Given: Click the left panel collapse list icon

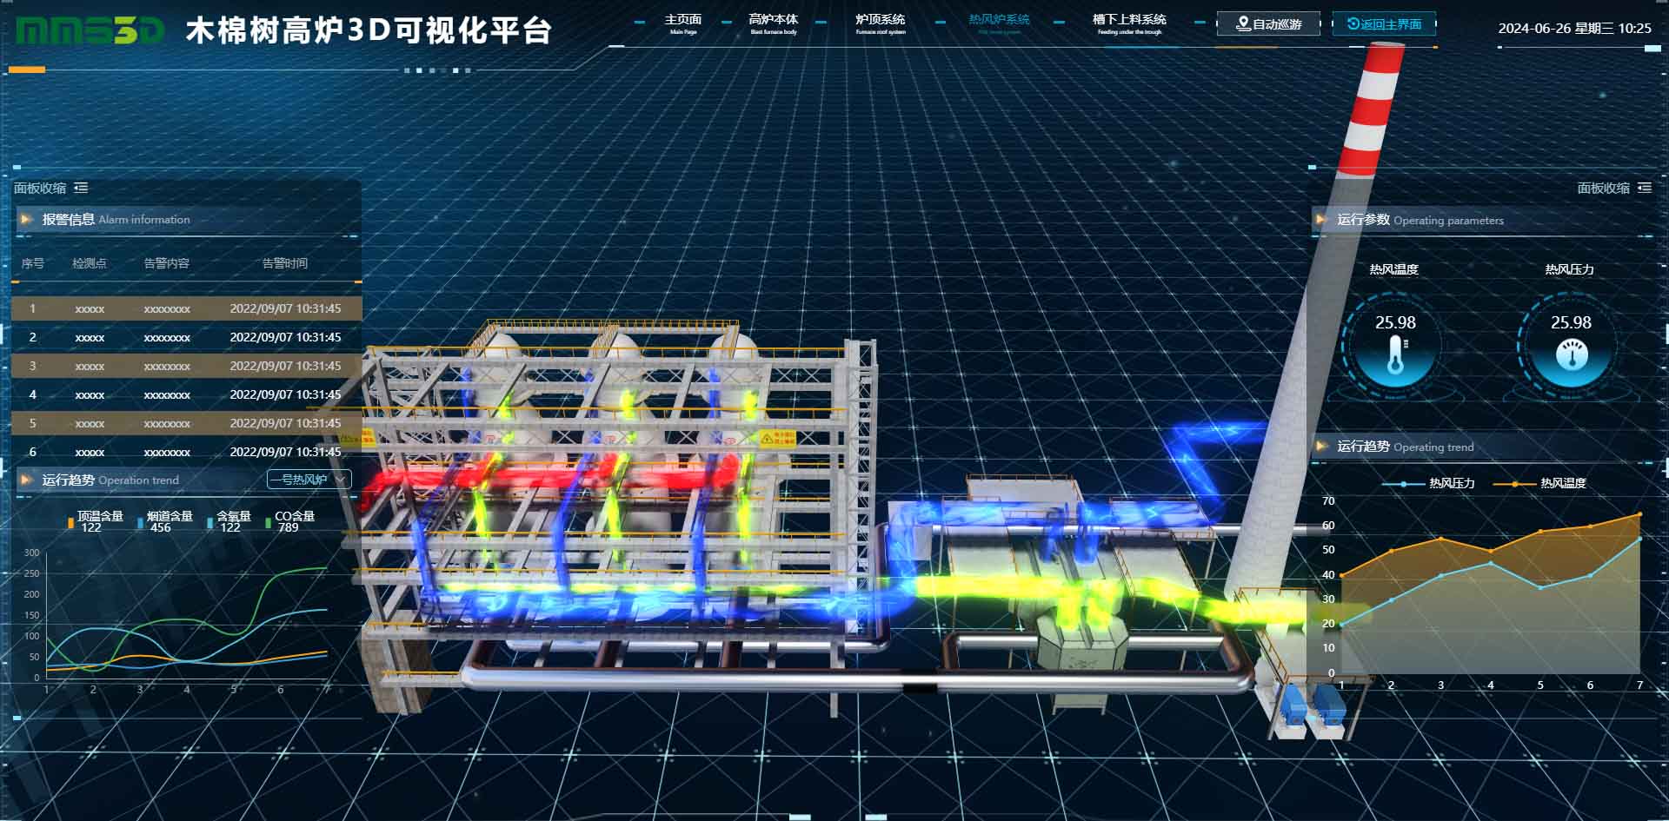Looking at the screenshot, I should coord(81,188).
